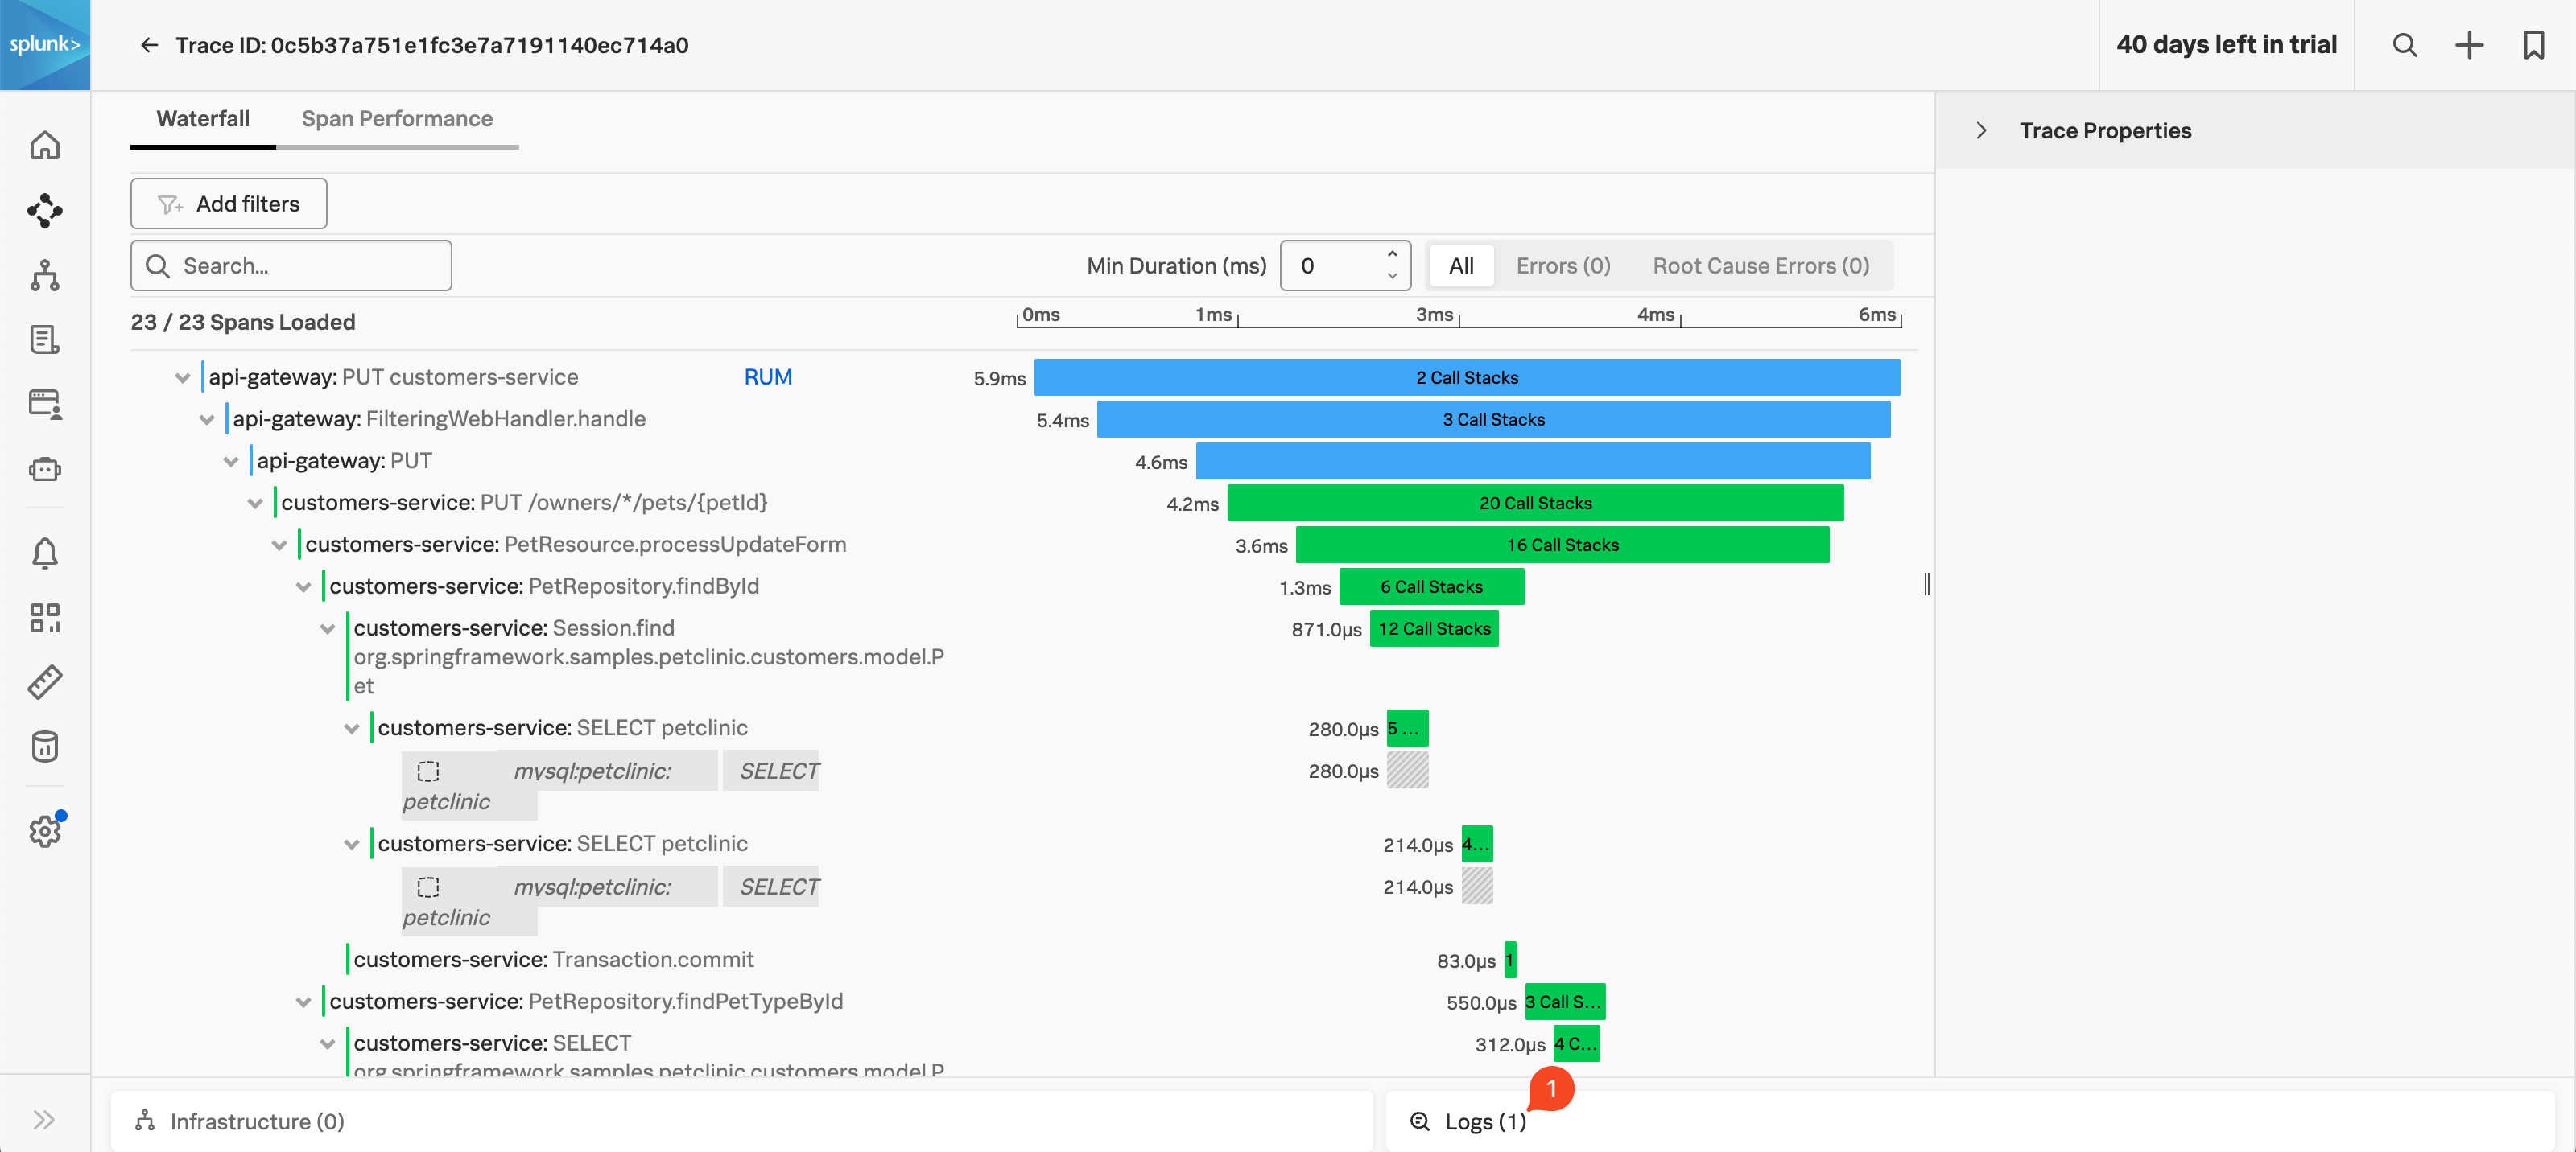Switch to the Span Performance tab
Screen dimensions: 2576x1152
[397, 119]
